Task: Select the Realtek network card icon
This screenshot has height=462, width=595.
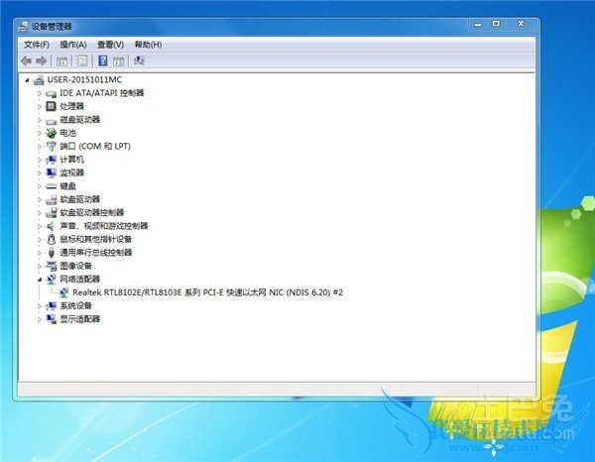Action: pyautogui.click(x=63, y=292)
